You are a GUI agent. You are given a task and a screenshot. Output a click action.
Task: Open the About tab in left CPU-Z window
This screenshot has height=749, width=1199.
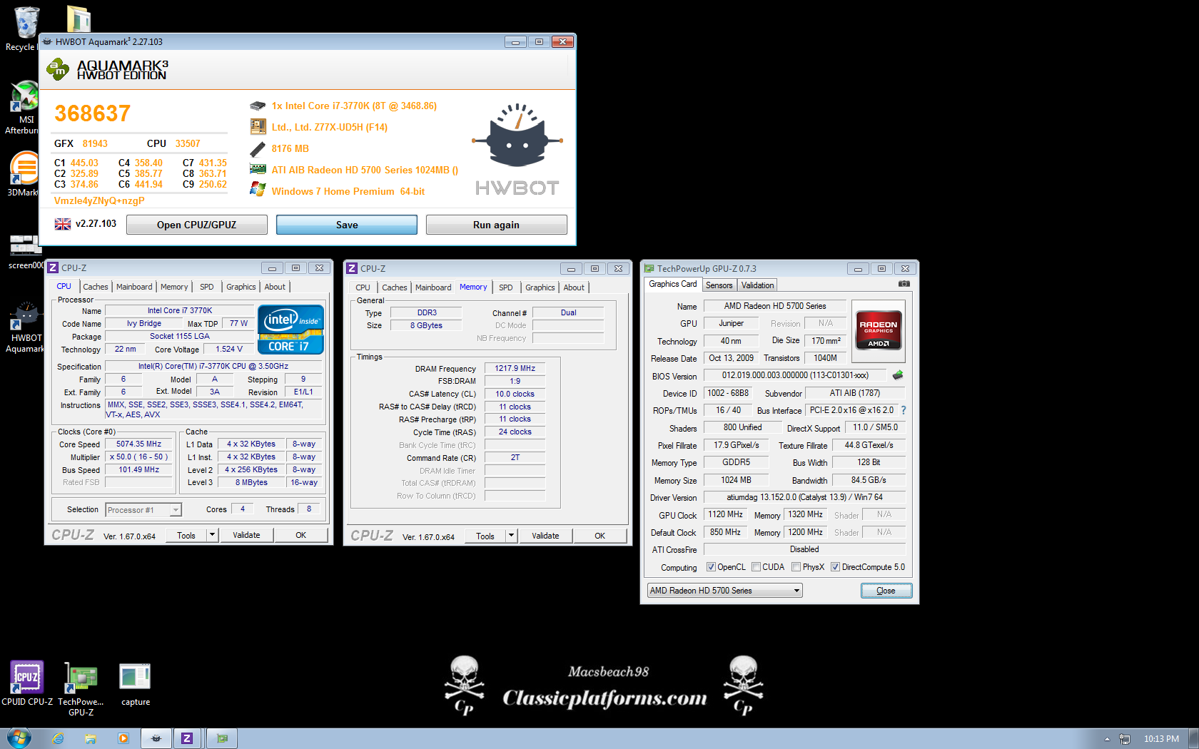point(275,287)
